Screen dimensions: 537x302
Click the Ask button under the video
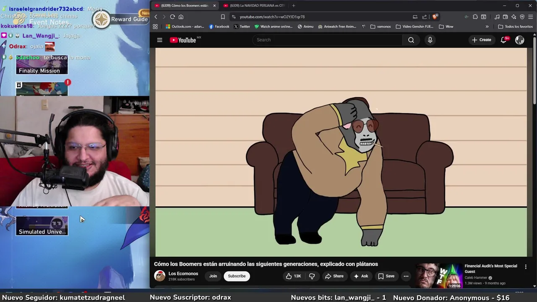pos(361,276)
